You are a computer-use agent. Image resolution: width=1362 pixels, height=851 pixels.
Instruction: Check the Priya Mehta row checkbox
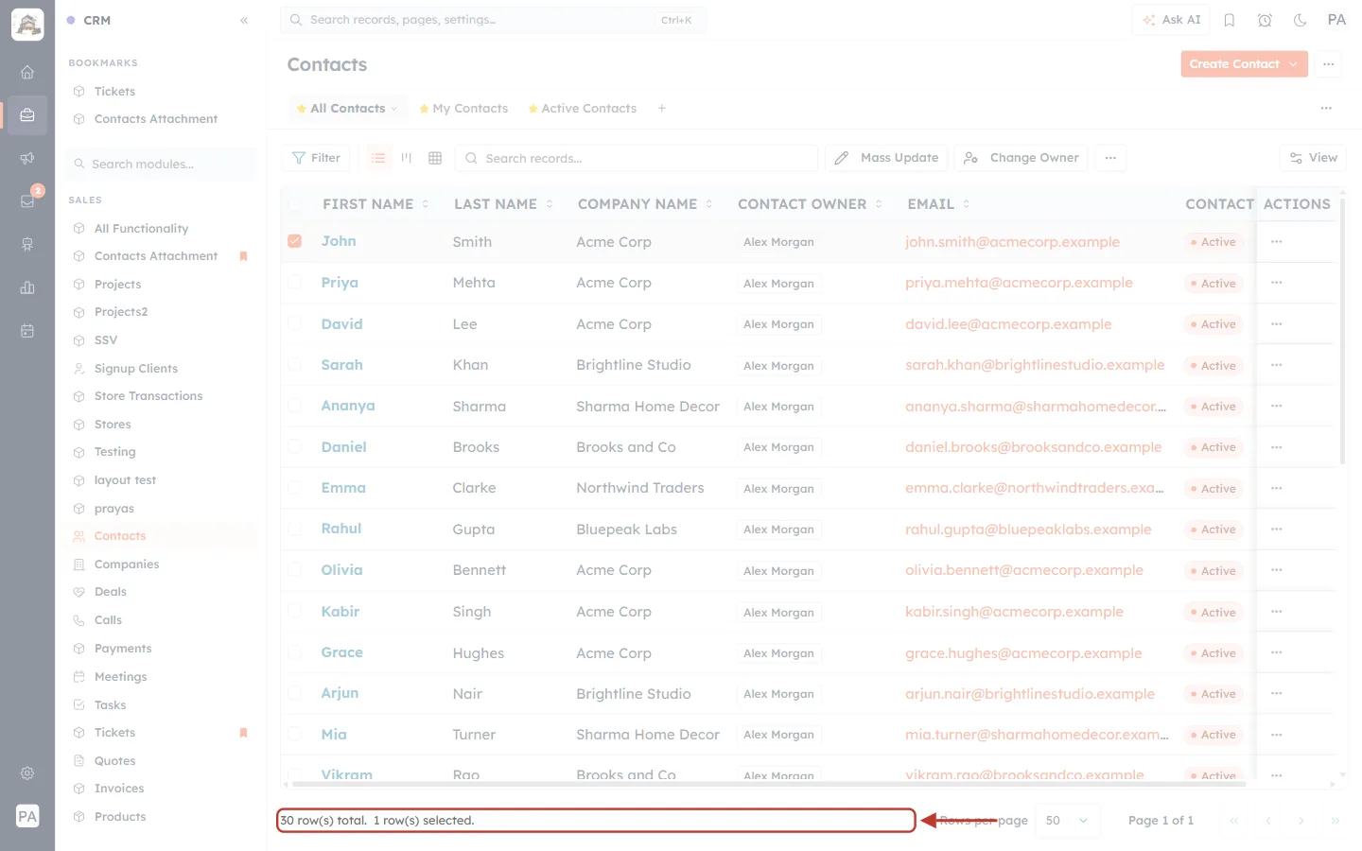click(295, 282)
